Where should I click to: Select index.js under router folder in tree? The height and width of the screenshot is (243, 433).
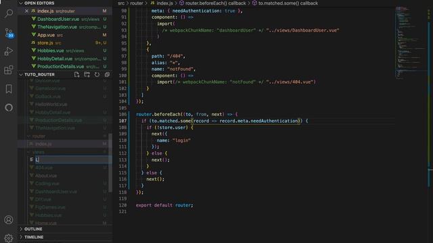point(65,144)
